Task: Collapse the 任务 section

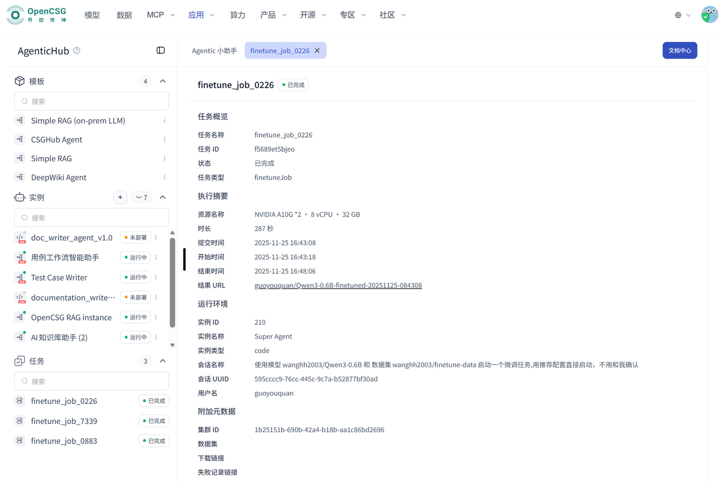Action: point(163,361)
